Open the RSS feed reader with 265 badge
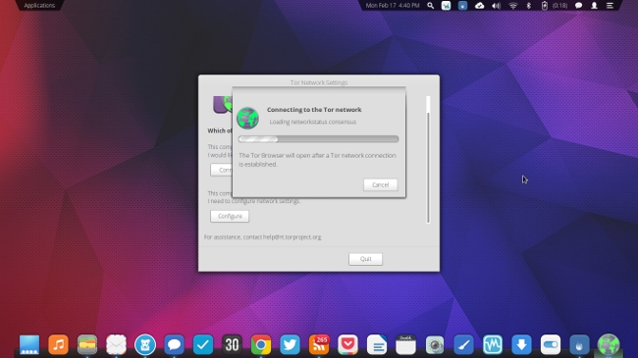Viewport: 638px width, 358px height. tap(319, 344)
